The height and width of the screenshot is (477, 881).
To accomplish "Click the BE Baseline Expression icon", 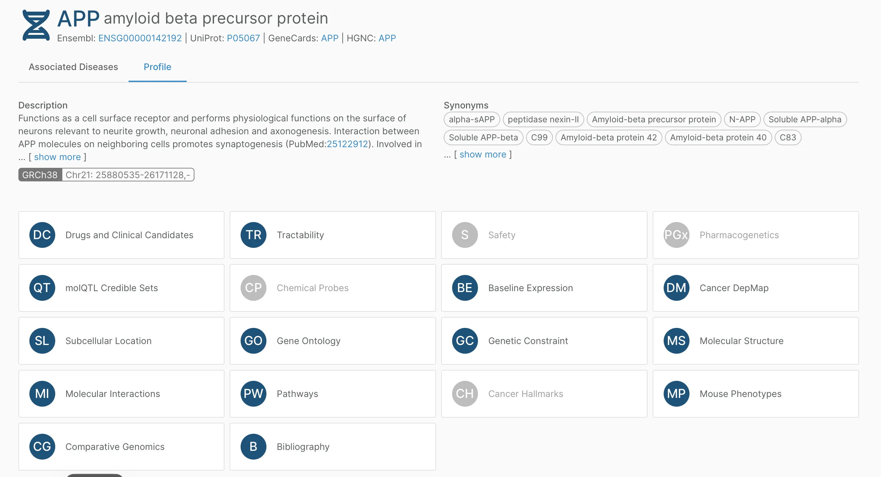I will [x=465, y=288].
